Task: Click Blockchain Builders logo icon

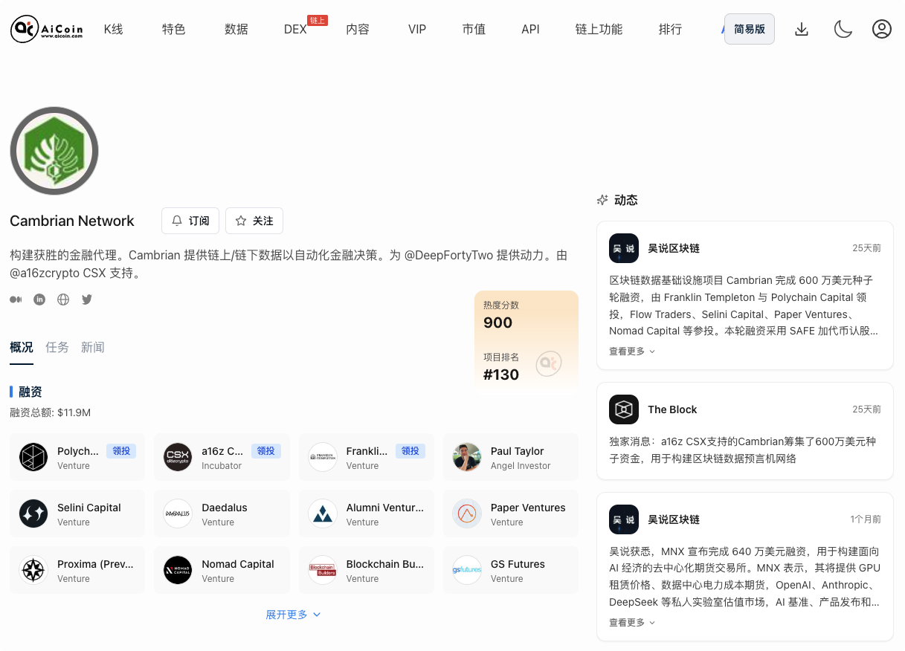Action: click(x=323, y=570)
